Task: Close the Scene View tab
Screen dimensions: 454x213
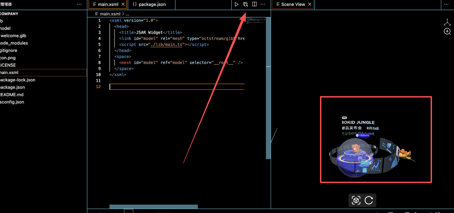Action: tap(310, 4)
